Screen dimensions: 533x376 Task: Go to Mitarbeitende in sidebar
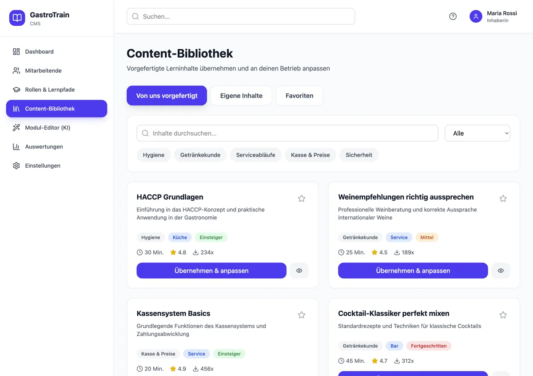click(x=43, y=70)
